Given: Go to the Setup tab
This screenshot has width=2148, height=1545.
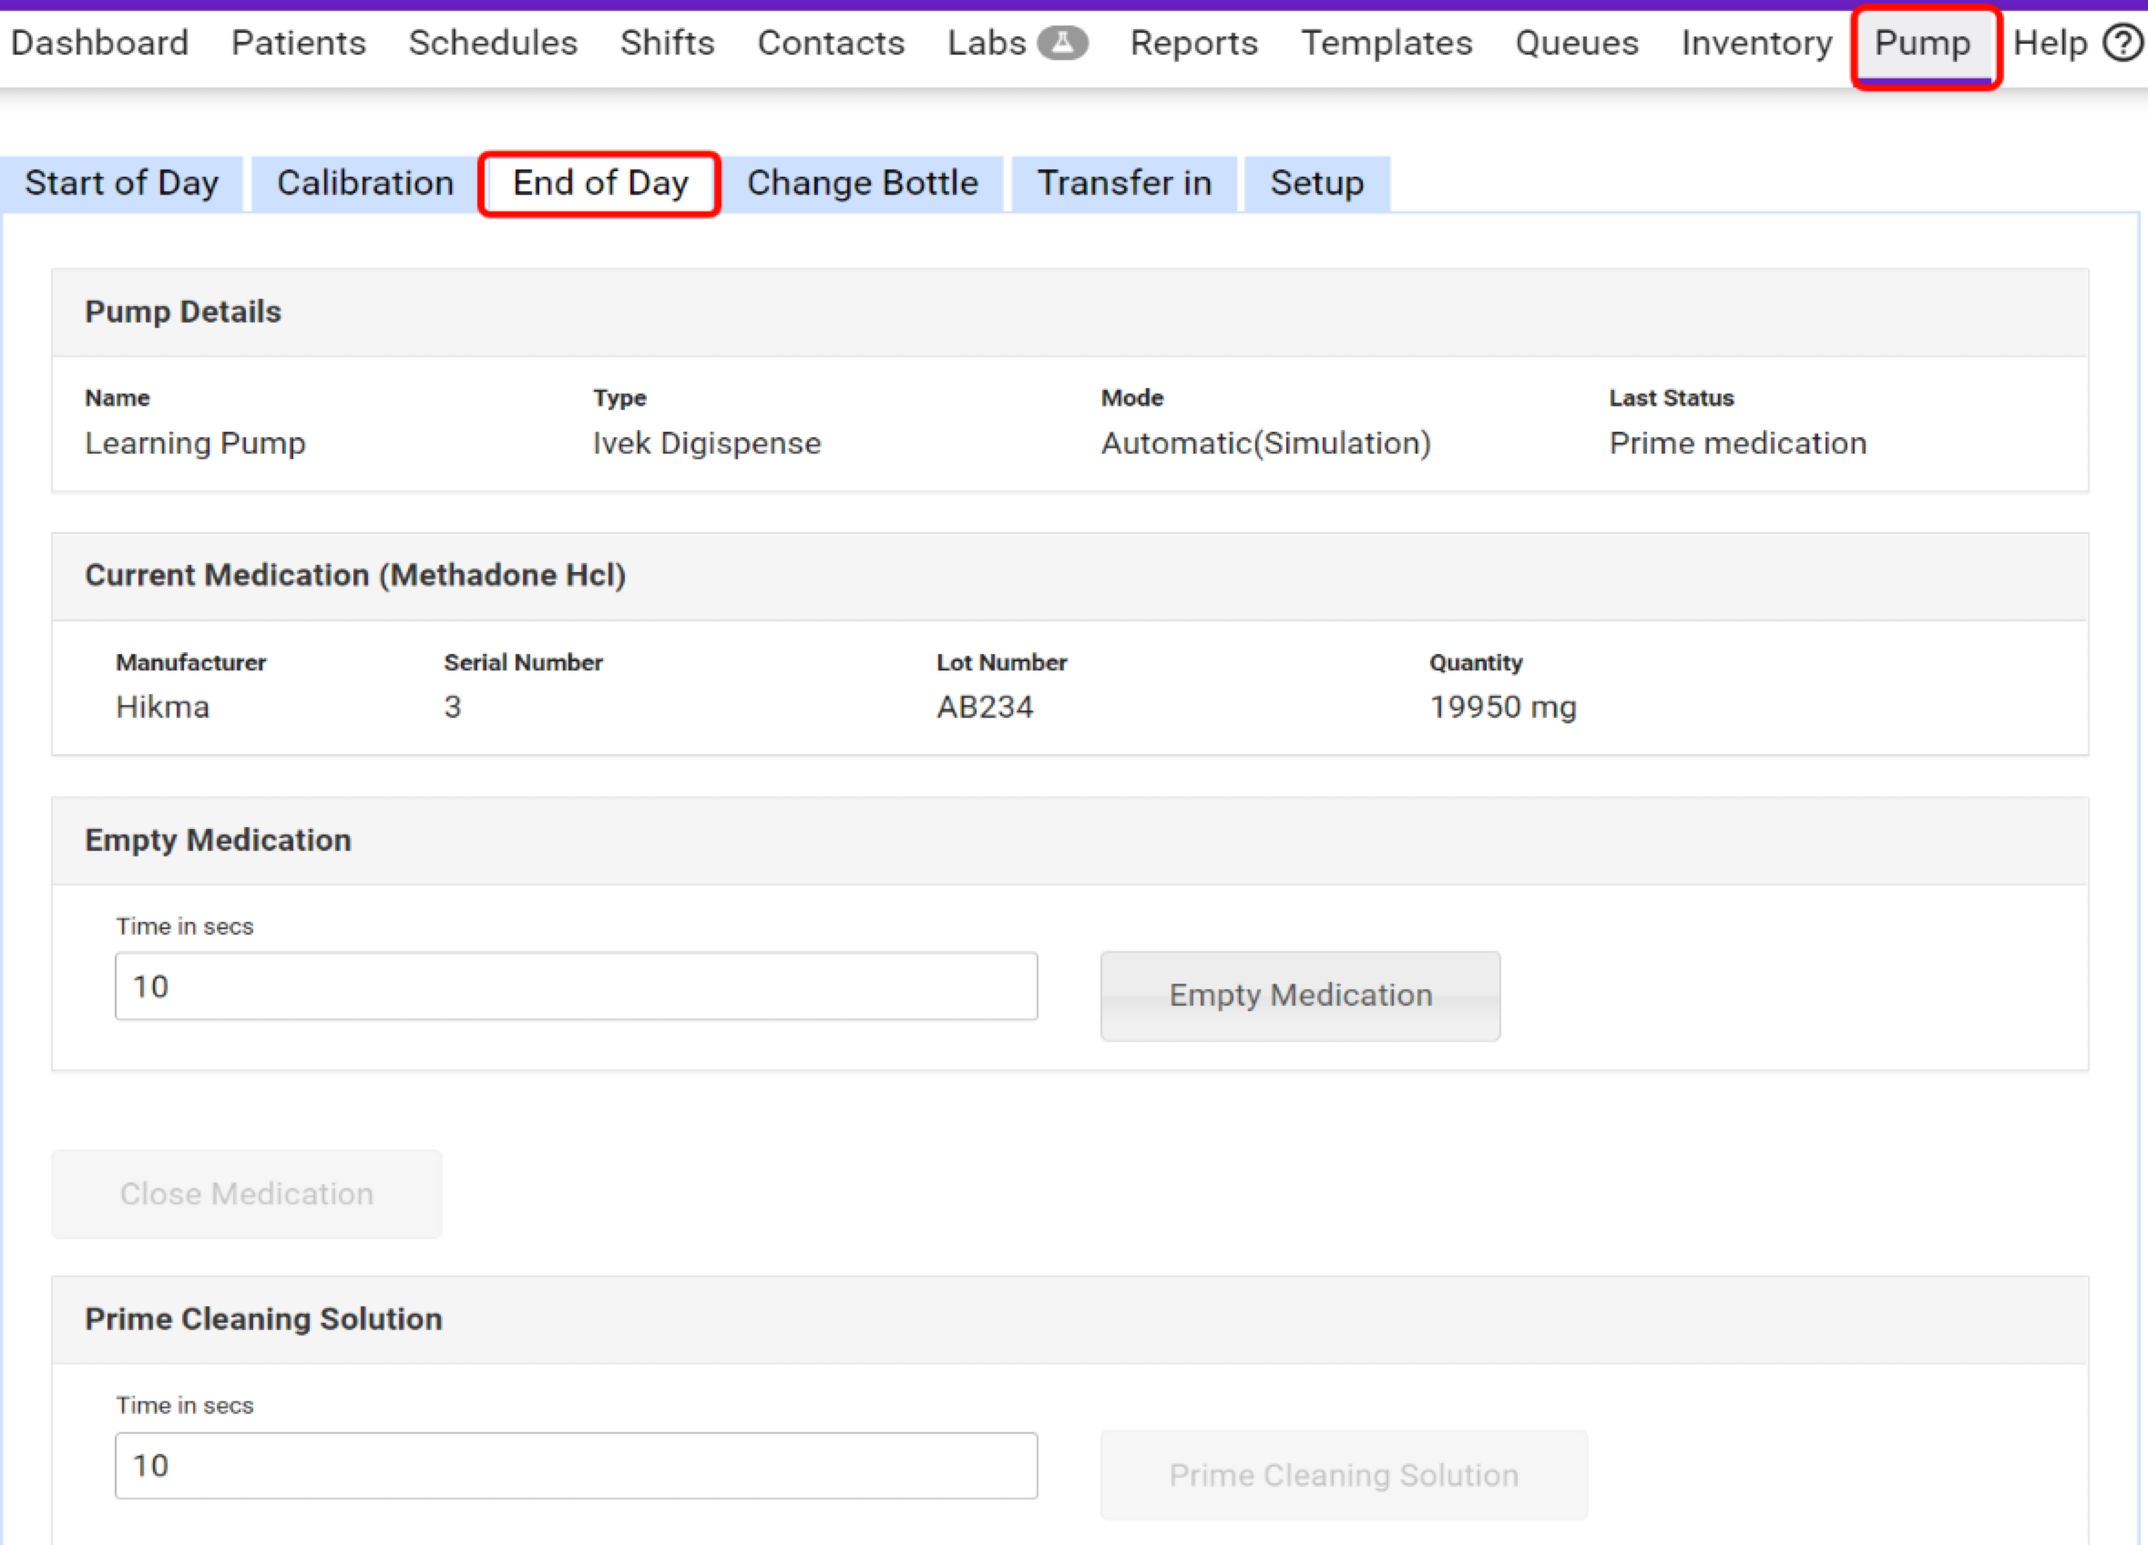Looking at the screenshot, I should coord(1317,183).
